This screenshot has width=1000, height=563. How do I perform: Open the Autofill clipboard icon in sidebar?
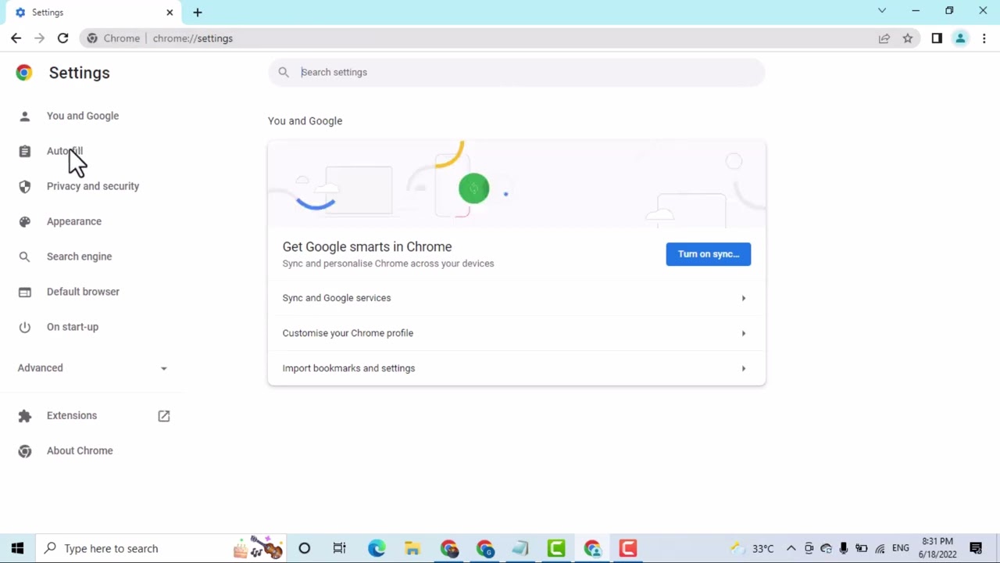coord(24,151)
